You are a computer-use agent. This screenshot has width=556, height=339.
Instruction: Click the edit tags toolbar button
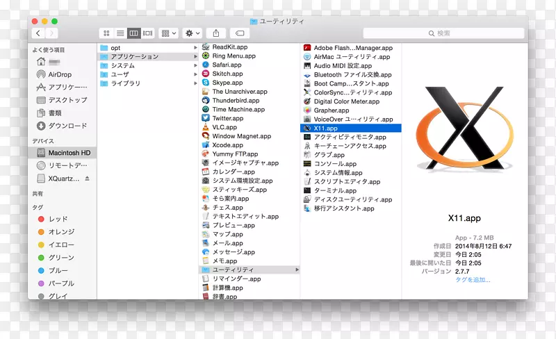[240, 33]
